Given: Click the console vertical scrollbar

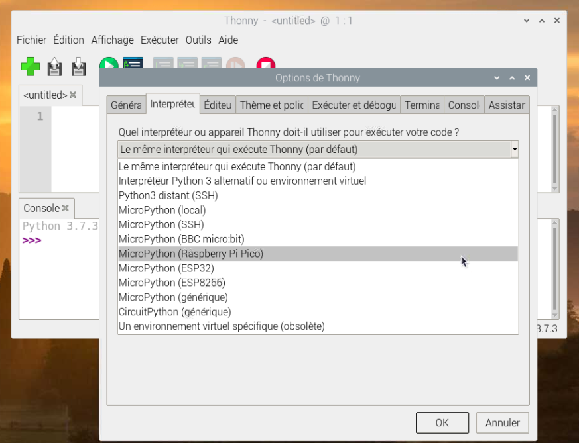Looking at the screenshot, I should tap(554, 269).
